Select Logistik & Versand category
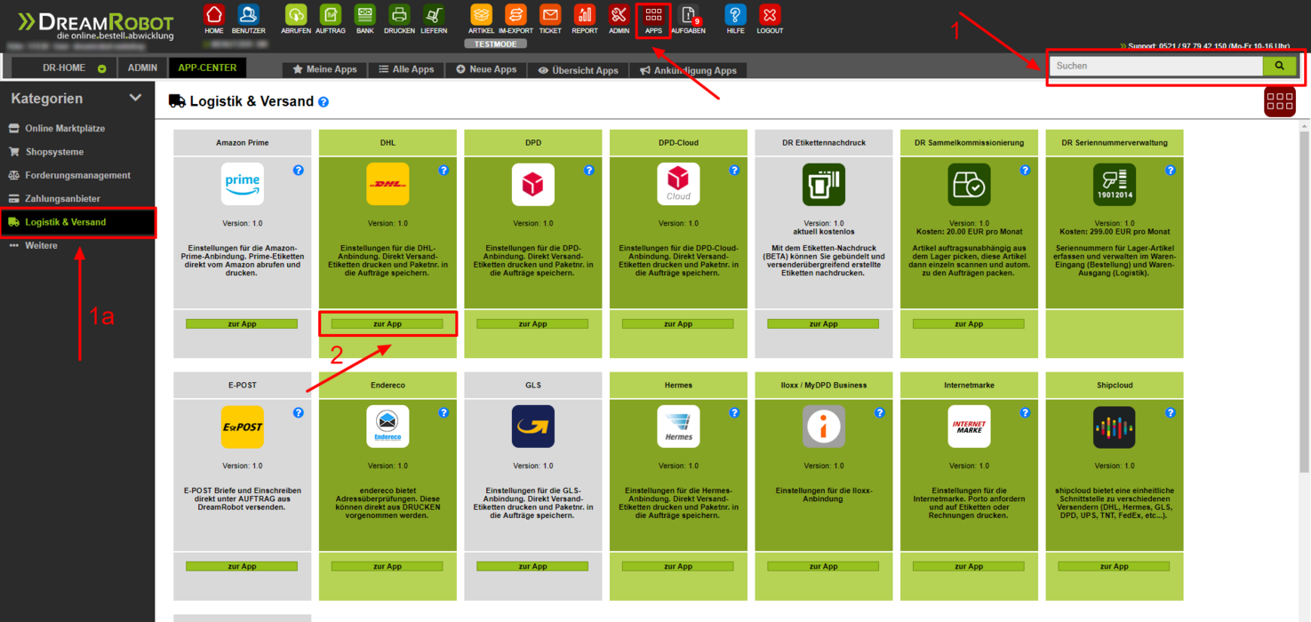The image size is (1311, 622). (77, 222)
